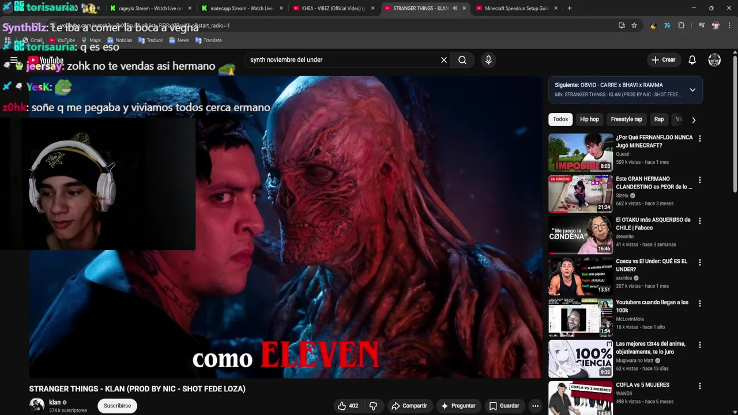The image size is (738, 415).
Task: Like the video with thumbs up
Action: point(348,406)
